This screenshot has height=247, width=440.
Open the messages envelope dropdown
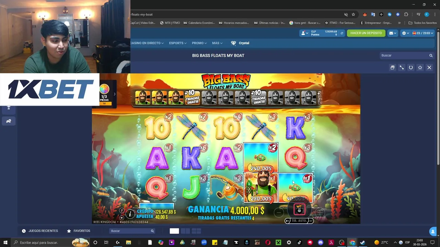coord(393,33)
